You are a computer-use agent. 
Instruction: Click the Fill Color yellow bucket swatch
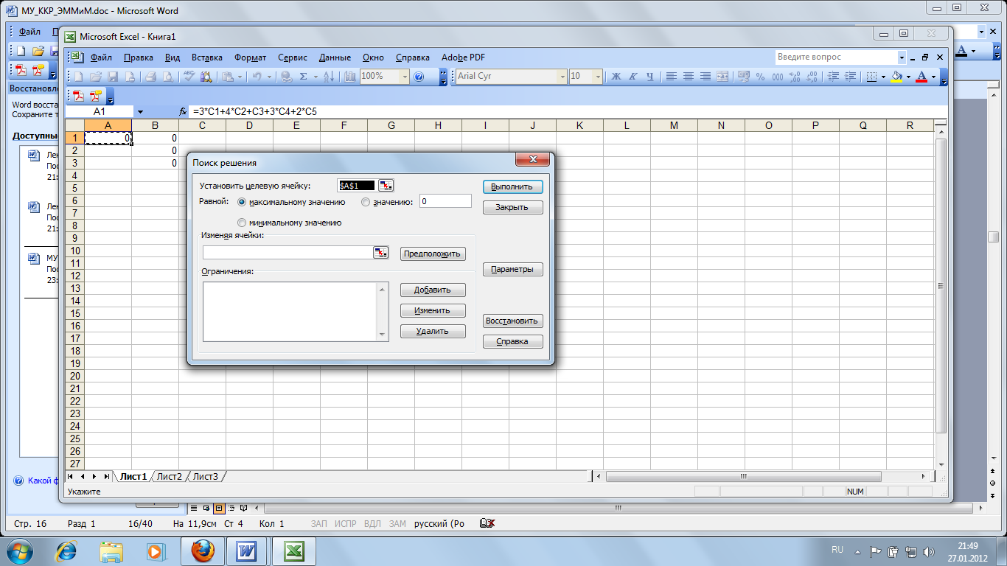pos(896,76)
